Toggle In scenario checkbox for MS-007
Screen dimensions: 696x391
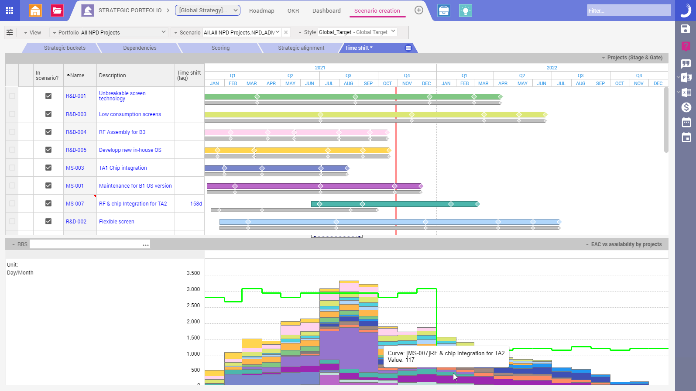pyautogui.click(x=48, y=203)
